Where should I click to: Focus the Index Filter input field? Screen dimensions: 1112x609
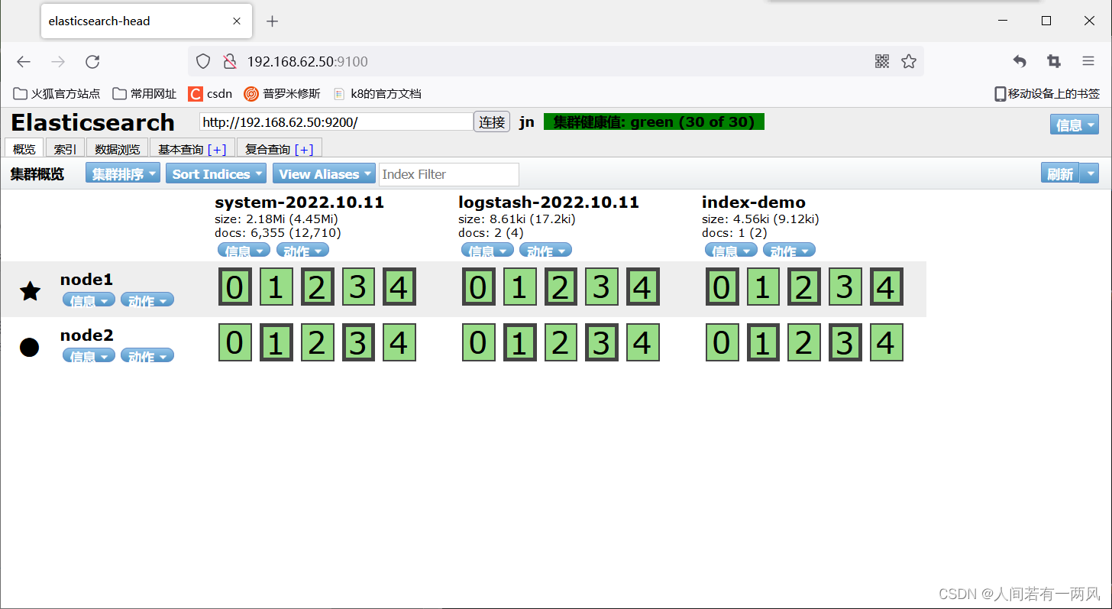click(x=449, y=174)
